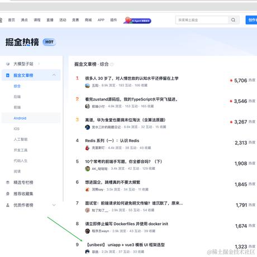Click the avatar under the Redis 系列 article
This screenshot has width=257, height=257.
88,148
